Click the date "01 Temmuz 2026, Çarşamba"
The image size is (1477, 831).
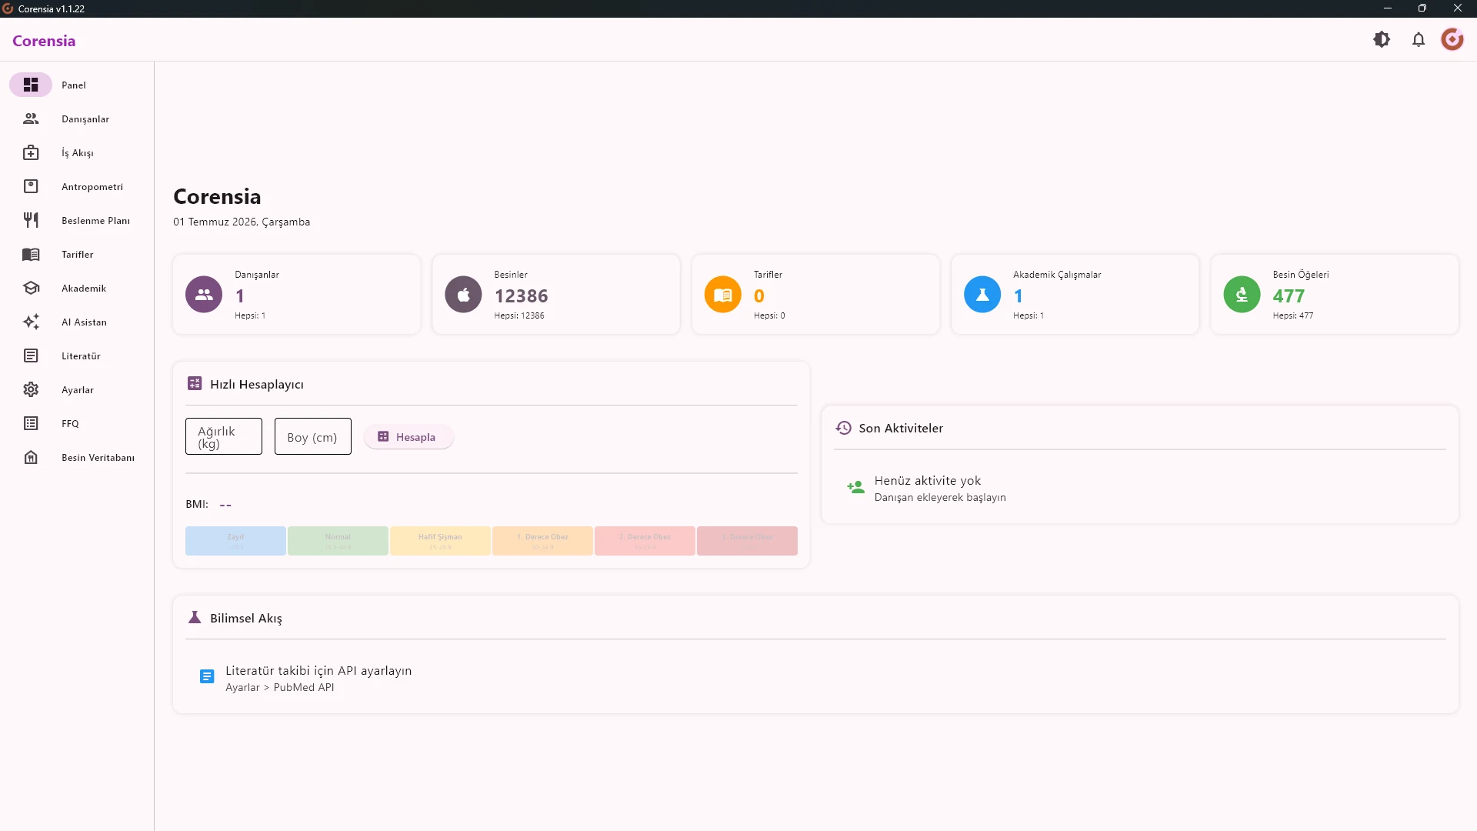(x=242, y=222)
